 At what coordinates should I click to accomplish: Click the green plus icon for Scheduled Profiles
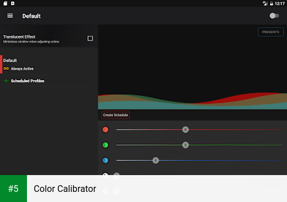[x=6, y=81]
